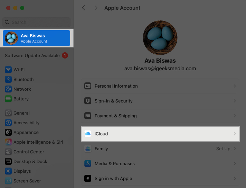
Task: Click the Battery sidebar icon
Action: 8,99
